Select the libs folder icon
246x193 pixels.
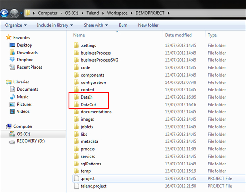point(76,134)
